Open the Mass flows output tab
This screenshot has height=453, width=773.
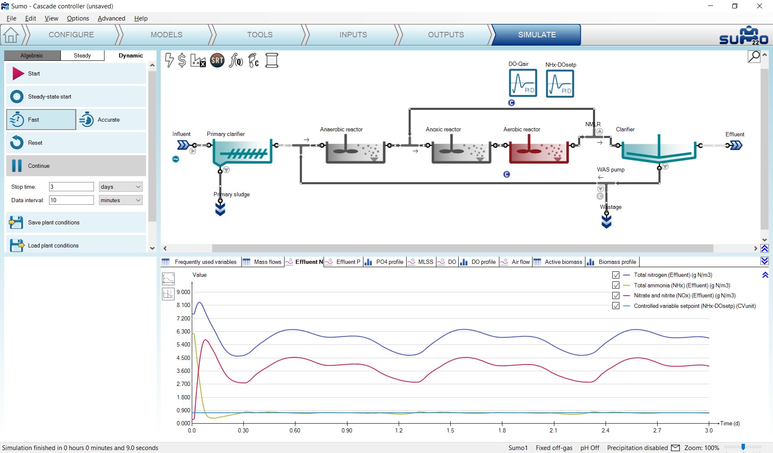point(262,262)
